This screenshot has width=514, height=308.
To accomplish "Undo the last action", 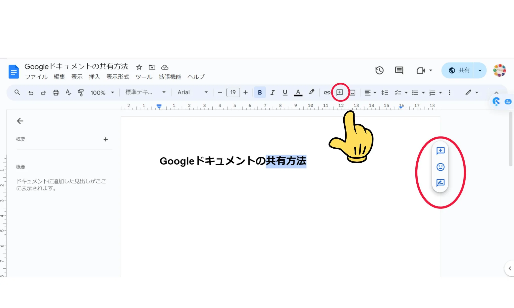I will click(31, 93).
